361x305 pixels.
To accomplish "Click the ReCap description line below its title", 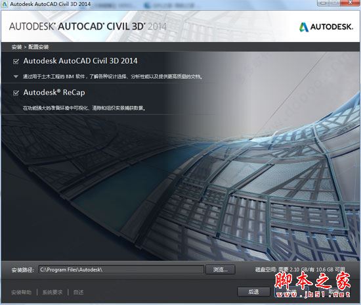I will (84, 108).
